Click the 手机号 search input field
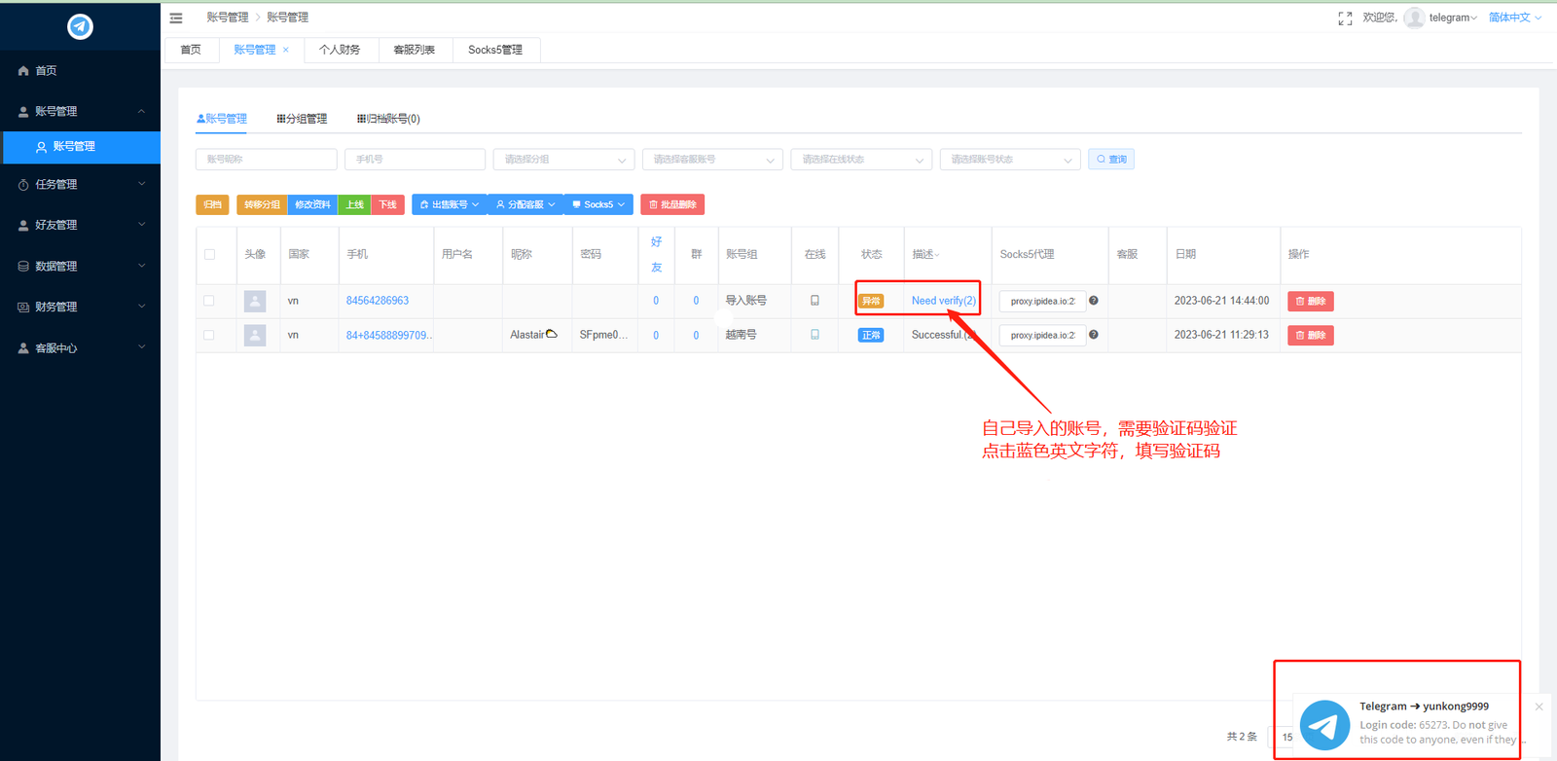This screenshot has width=1557, height=761. [x=415, y=160]
